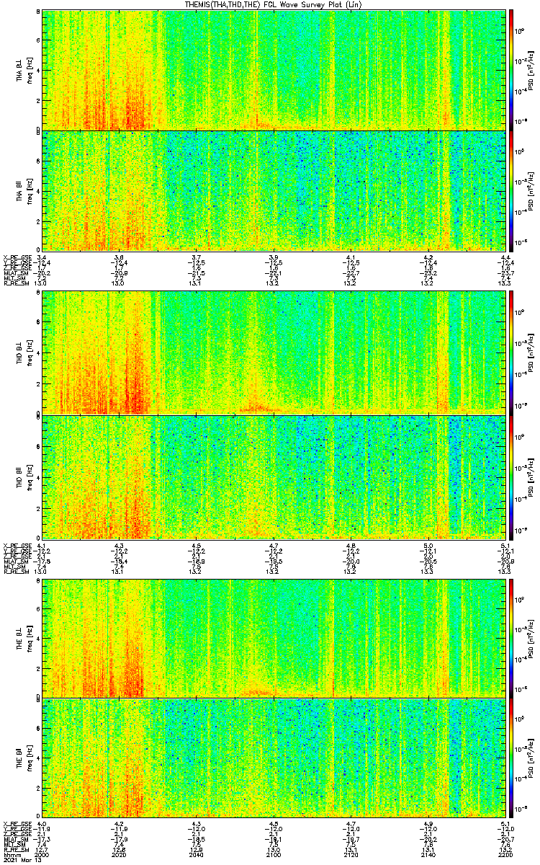The height and width of the screenshot is (865, 540).
Task: Click the 2100 time tick label
Action: pyautogui.click(x=274, y=854)
